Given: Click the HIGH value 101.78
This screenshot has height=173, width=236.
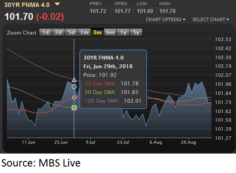Looking at the screenshot, I should click(x=167, y=11).
